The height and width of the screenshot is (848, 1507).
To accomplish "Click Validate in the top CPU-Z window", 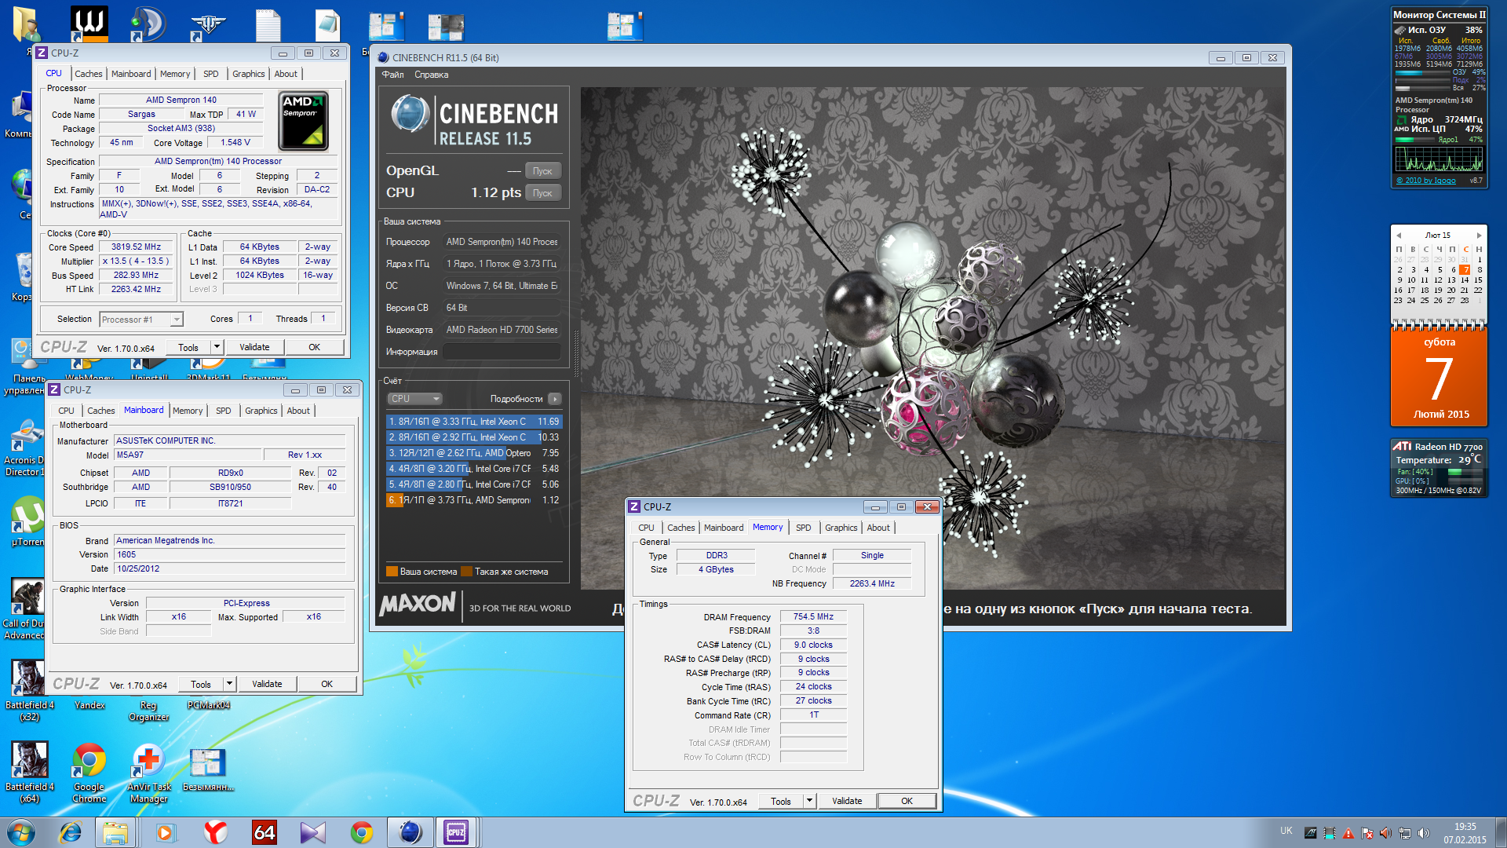I will tap(254, 347).
